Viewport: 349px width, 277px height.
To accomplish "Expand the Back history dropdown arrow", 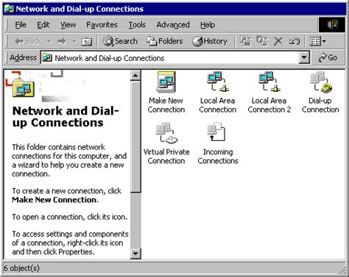I will (x=49, y=42).
